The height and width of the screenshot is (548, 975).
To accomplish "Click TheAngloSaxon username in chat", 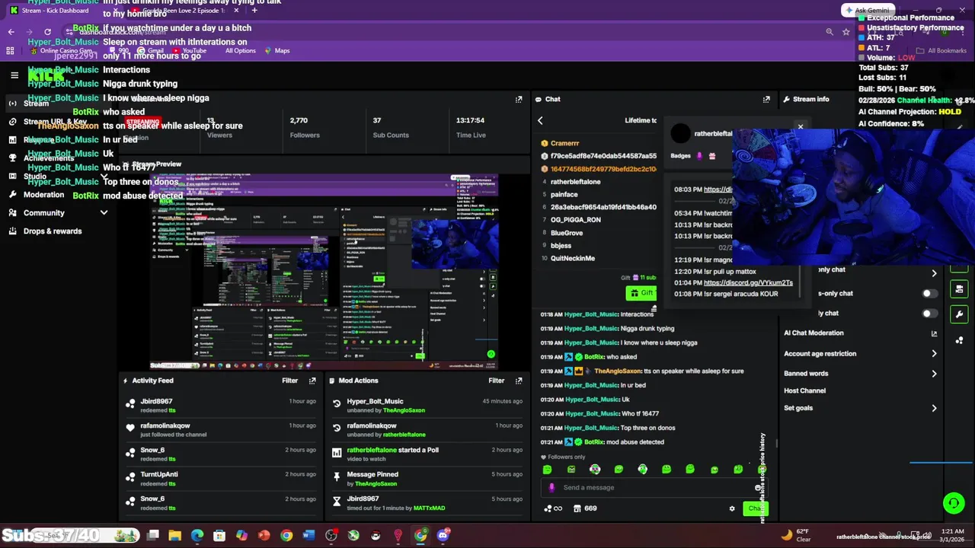I will click(618, 371).
